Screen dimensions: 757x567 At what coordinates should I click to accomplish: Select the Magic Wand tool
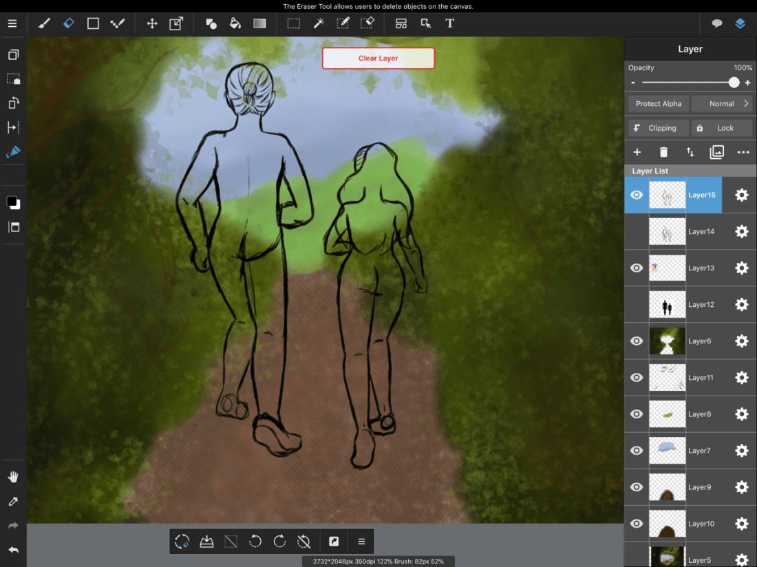[319, 23]
